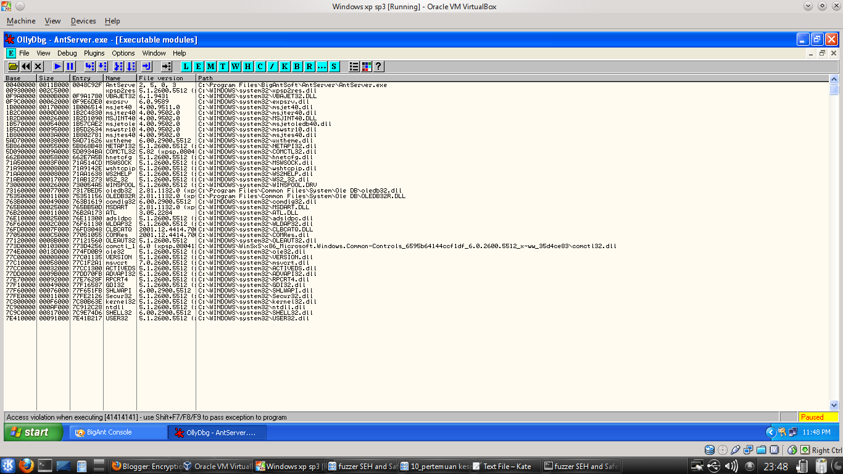
Task: Select the AntServer.exe module row path
Action: point(293,85)
